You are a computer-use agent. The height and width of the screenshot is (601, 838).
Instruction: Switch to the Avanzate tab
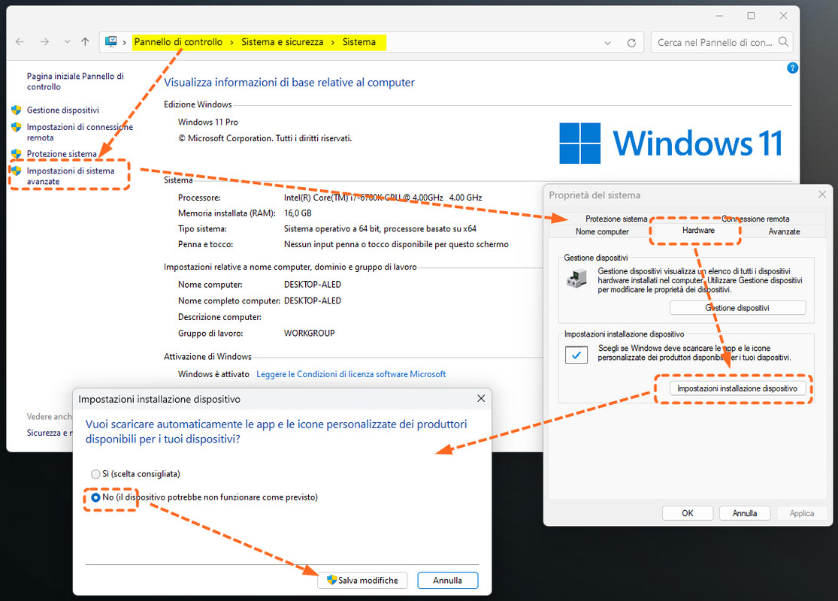(784, 231)
